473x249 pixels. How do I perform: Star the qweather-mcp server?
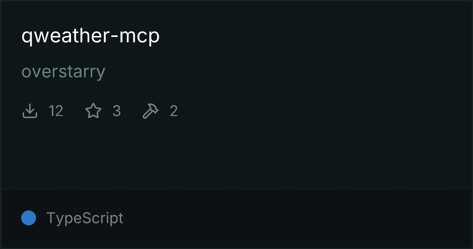click(x=93, y=111)
